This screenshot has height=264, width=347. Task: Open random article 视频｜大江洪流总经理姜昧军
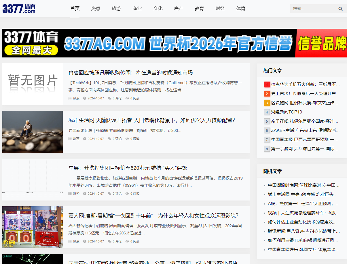(x=304, y=213)
